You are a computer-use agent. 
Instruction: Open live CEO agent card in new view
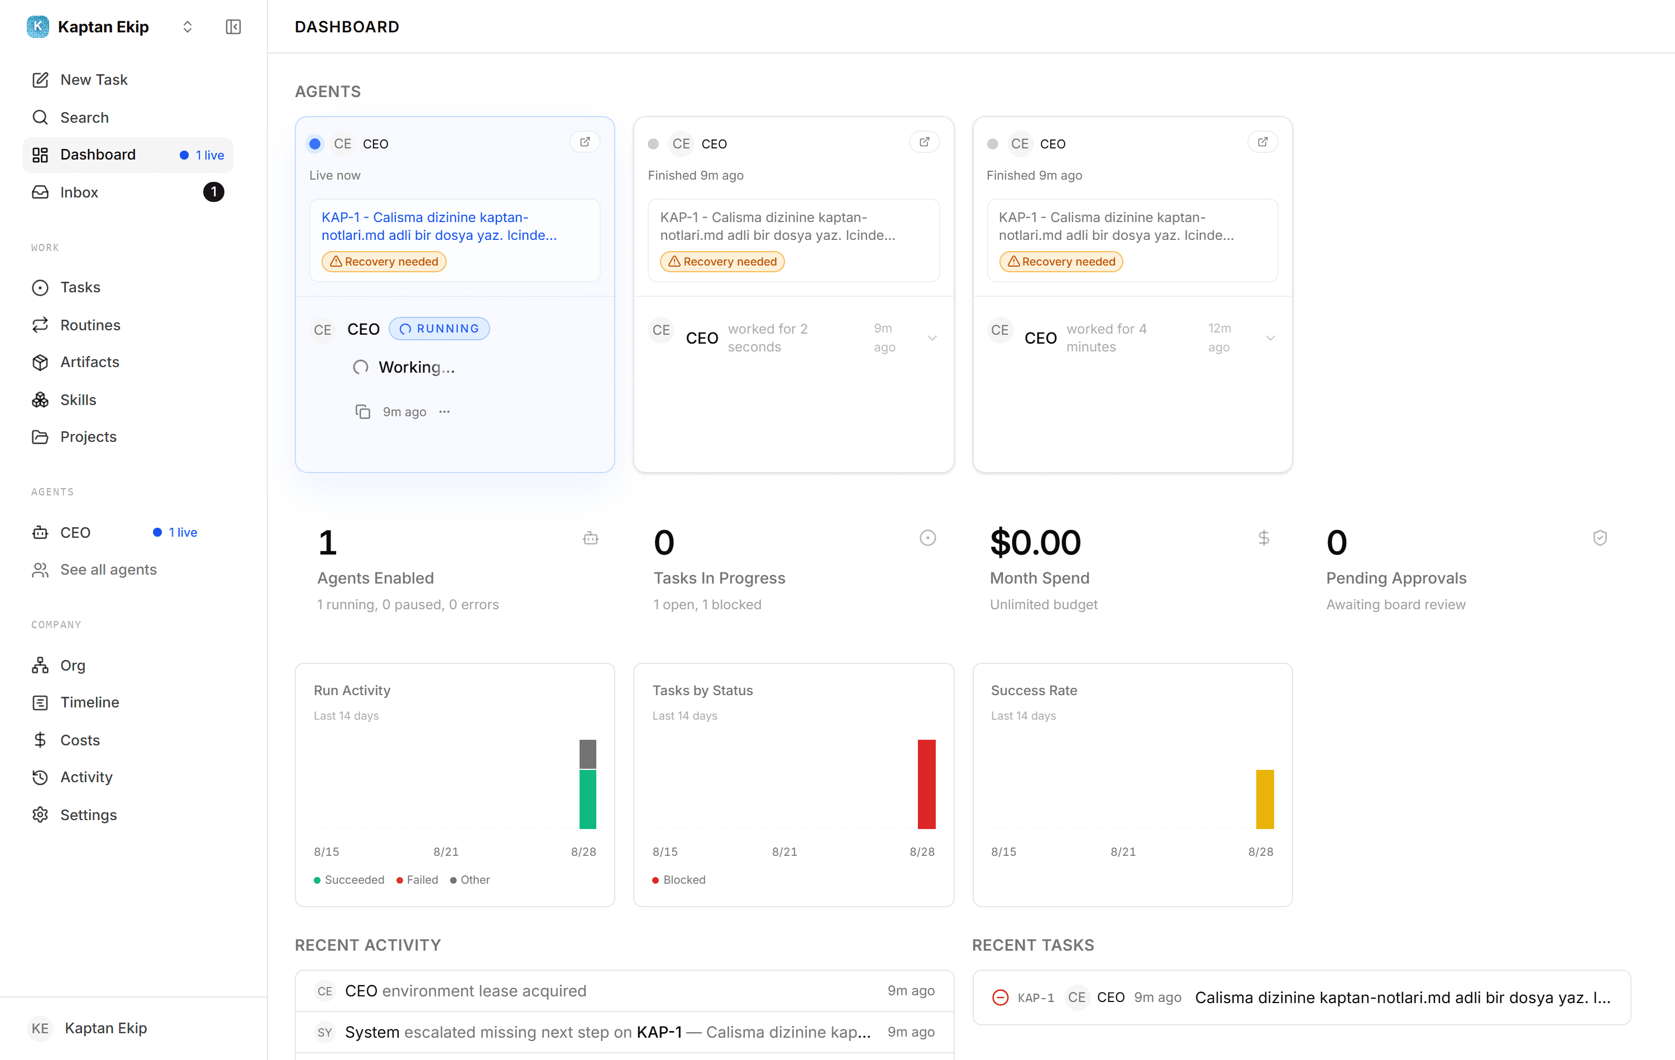585,142
